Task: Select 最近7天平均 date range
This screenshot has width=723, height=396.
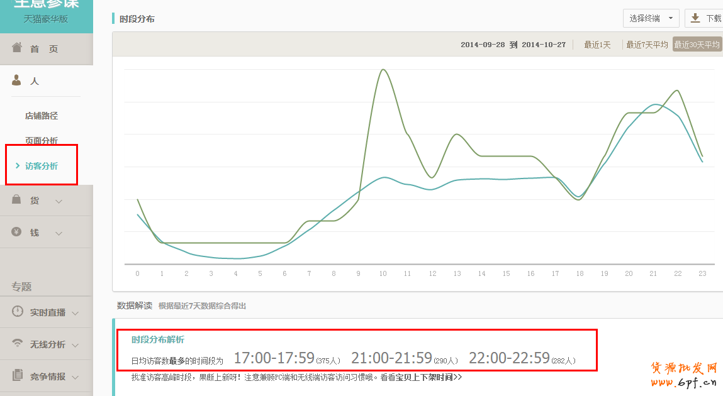Action: point(646,45)
